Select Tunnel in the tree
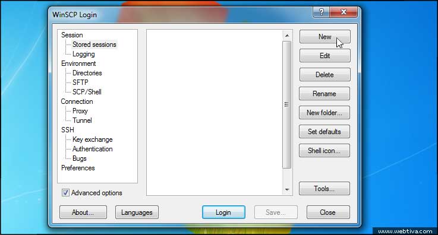The height and width of the screenshot is (235, 438). pos(82,120)
